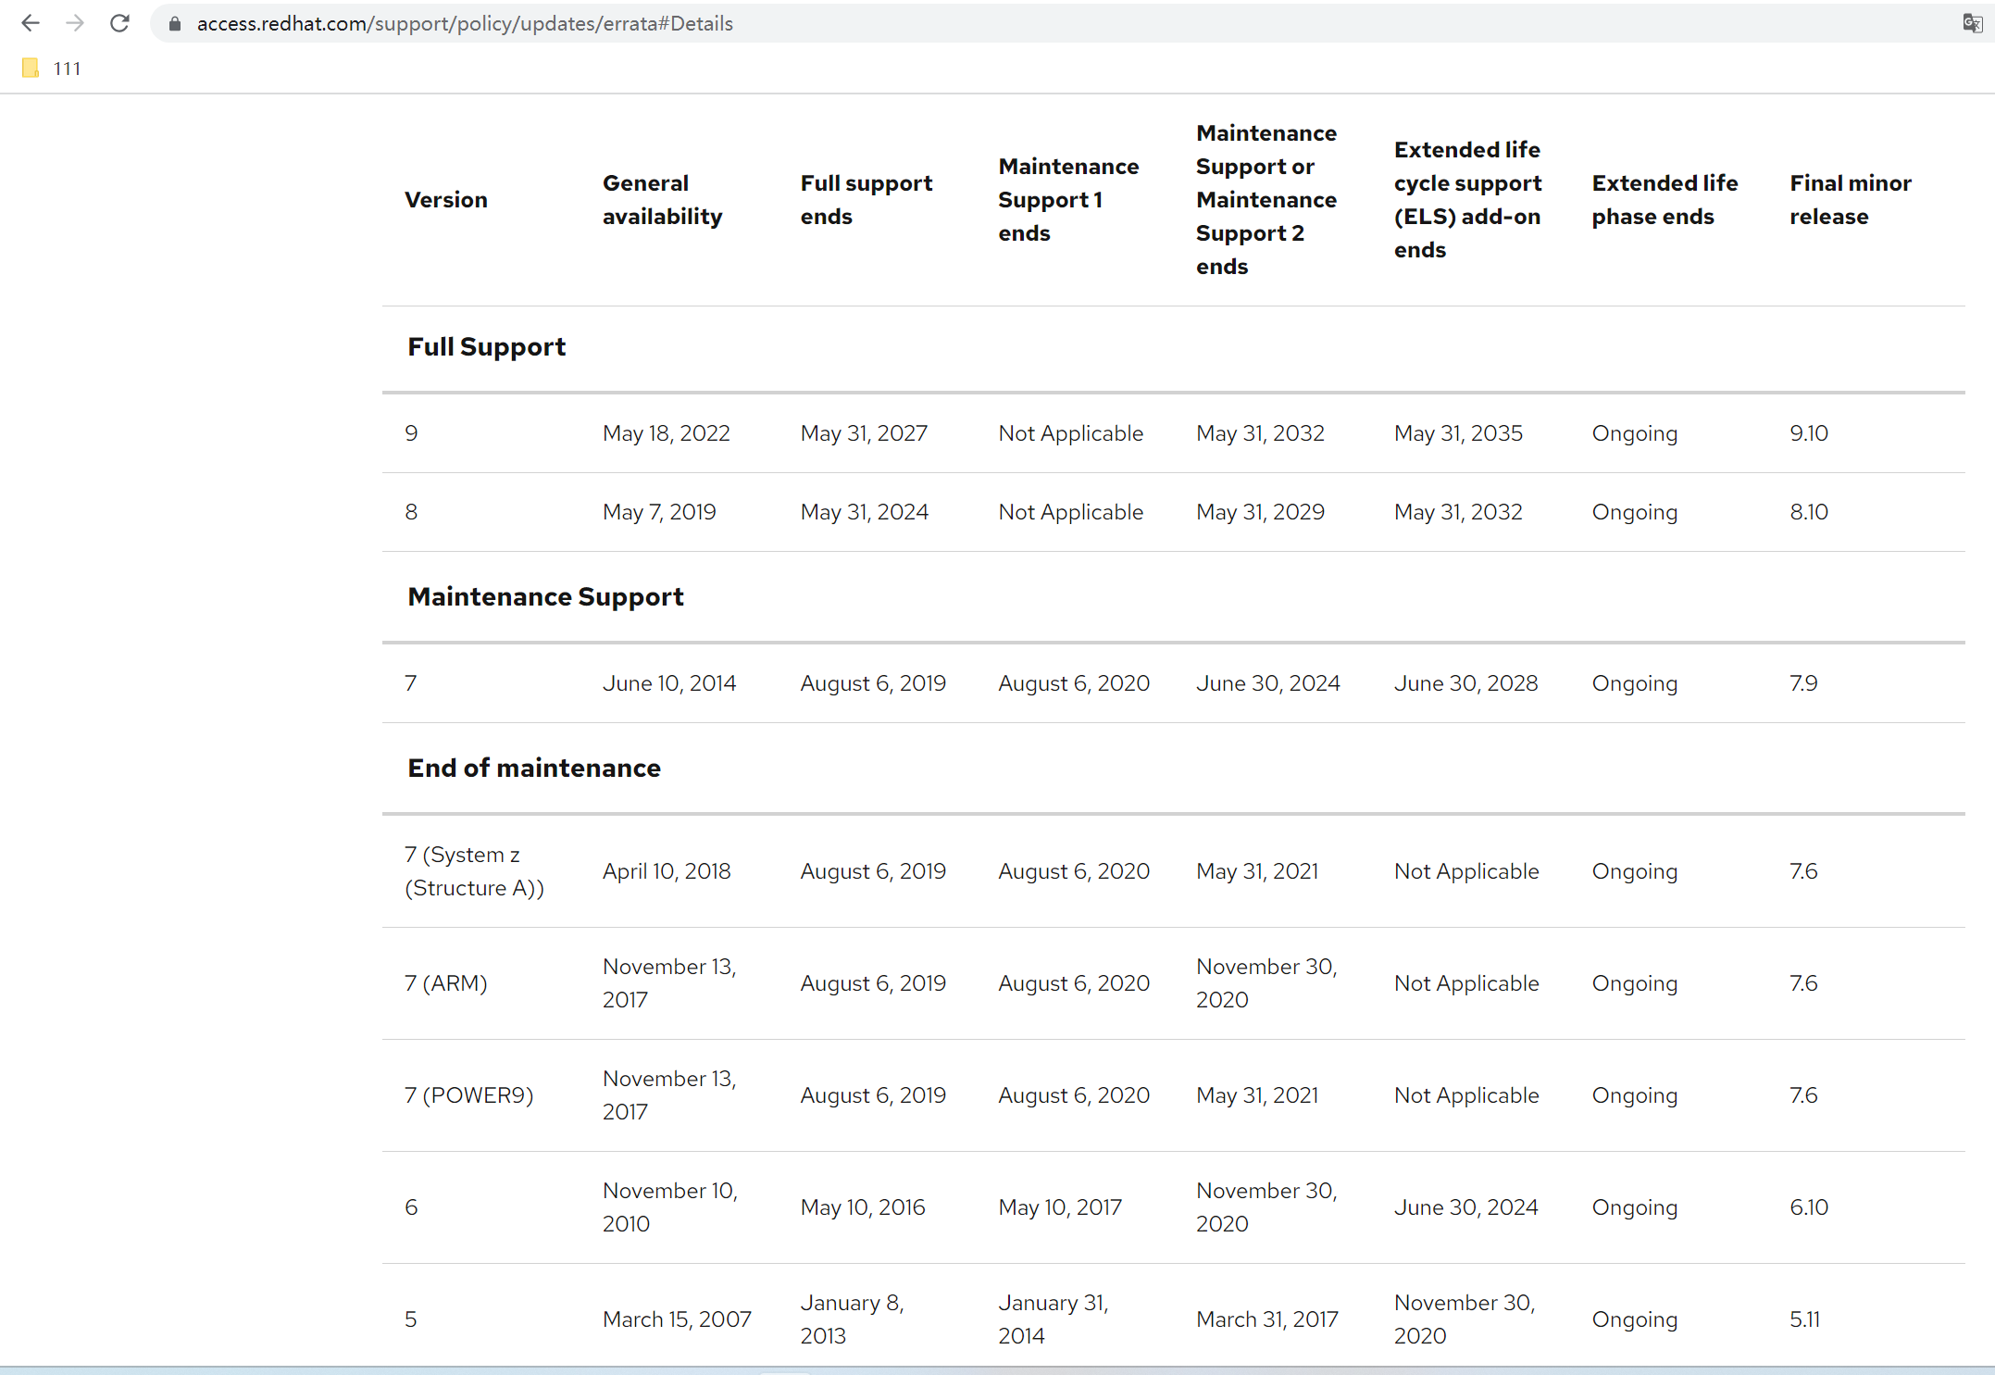Click the General availability column header
The height and width of the screenshot is (1375, 1995).
pos(662,200)
